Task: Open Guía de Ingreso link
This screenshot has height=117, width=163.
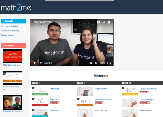Action: point(7,35)
